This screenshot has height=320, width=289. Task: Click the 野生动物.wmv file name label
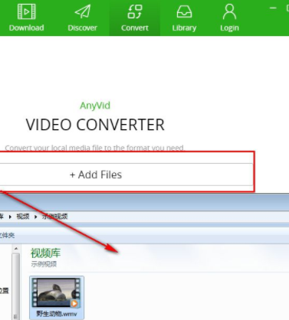pos(57,313)
